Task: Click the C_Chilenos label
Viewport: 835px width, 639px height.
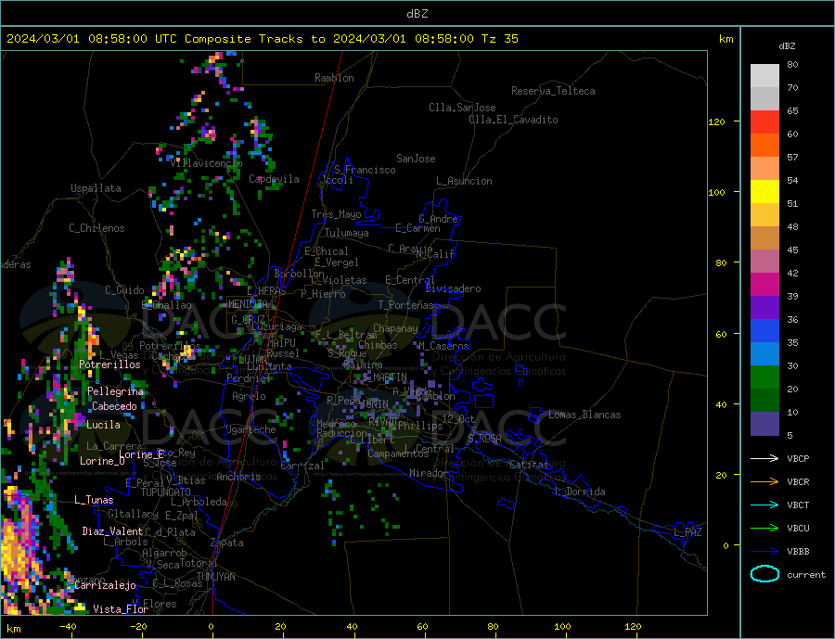Action: [96, 228]
